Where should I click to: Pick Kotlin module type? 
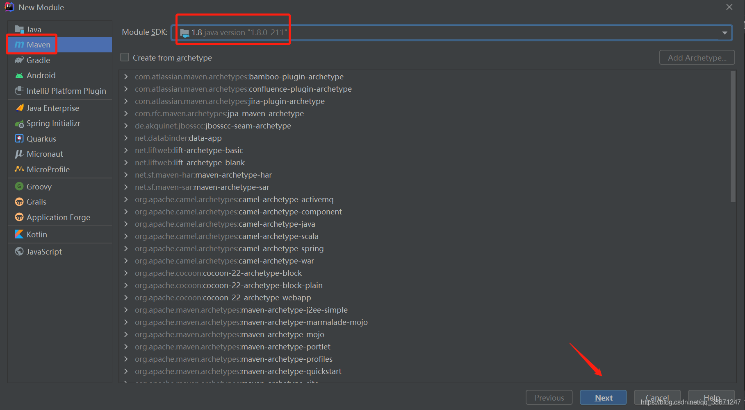click(60, 234)
